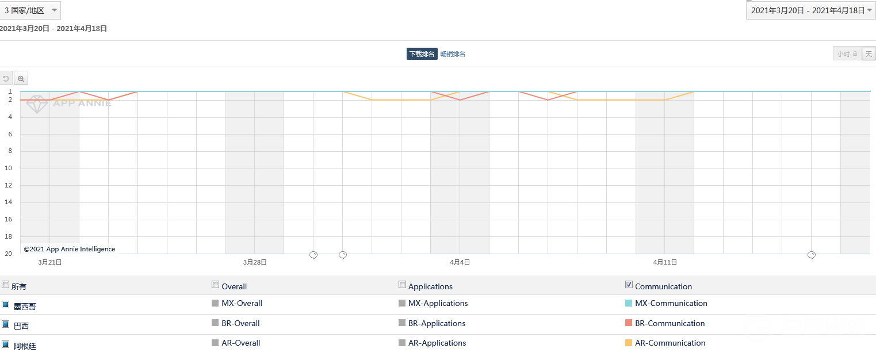The height and width of the screenshot is (356, 876).
Task: Switch to the 畅销排名 tab
Action: (x=453, y=54)
